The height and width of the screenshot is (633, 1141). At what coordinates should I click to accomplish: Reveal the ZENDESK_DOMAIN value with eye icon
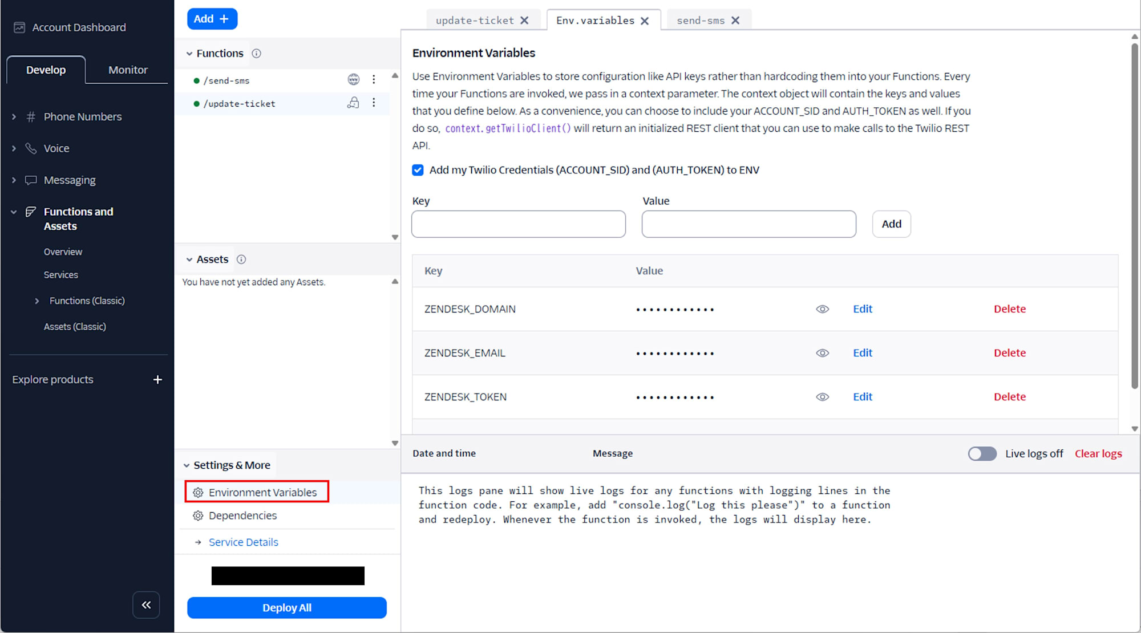pos(822,309)
